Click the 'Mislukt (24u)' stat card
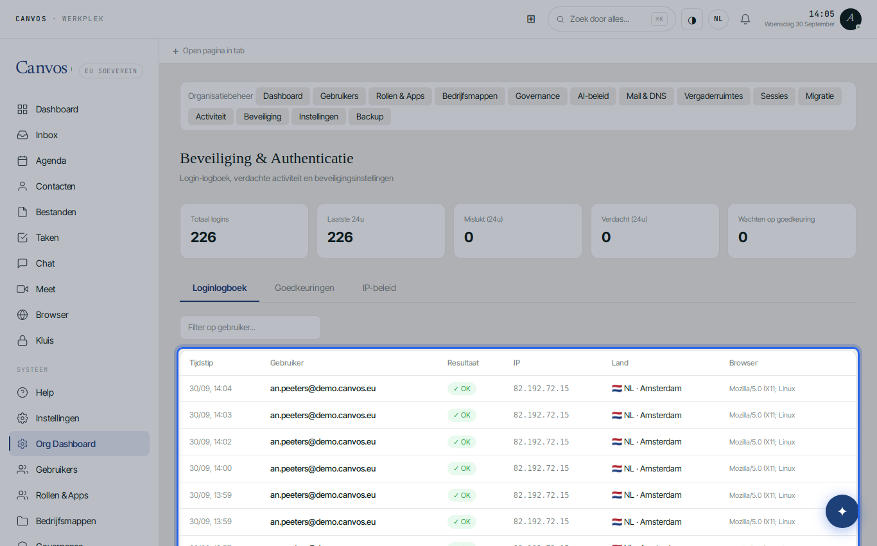The image size is (877, 546). tap(518, 231)
